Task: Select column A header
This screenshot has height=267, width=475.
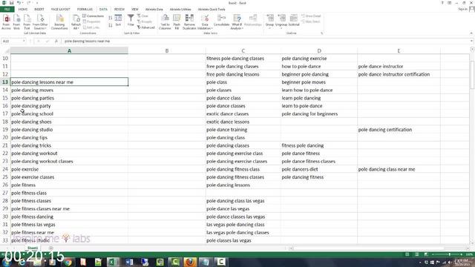Action: click(x=69, y=50)
